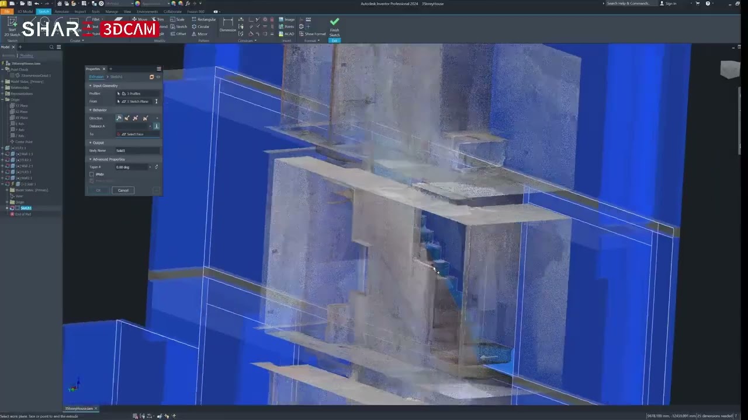Open the Manage ribbon tab
This screenshot has width=748, height=420.
112,11
